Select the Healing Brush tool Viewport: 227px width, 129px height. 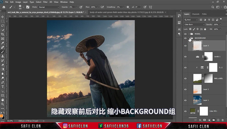[3, 48]
